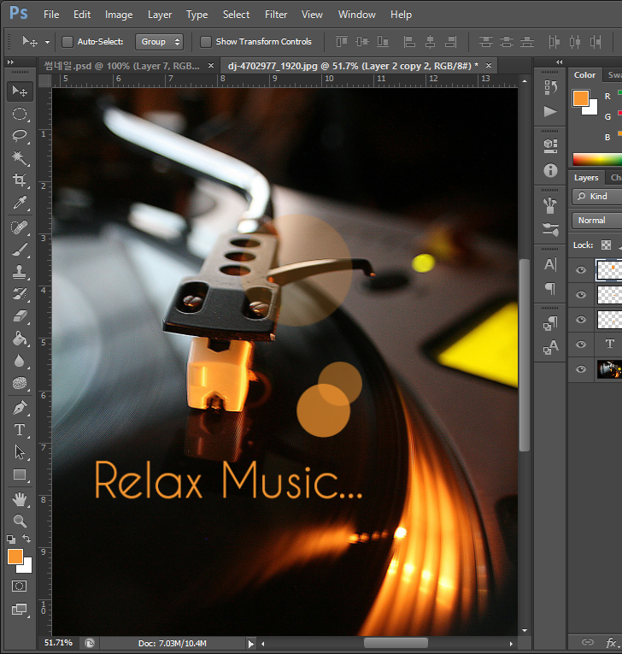Screen dimensions: 622x654
Task: Select the Hand tool
Action: (19, 499)
